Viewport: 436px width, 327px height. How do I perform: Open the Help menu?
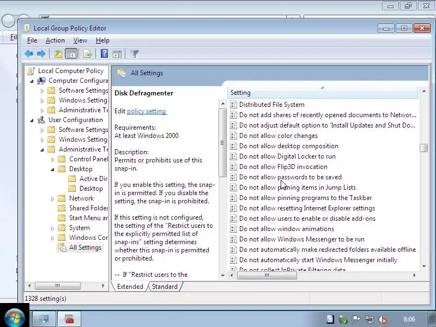pos(102,40)
